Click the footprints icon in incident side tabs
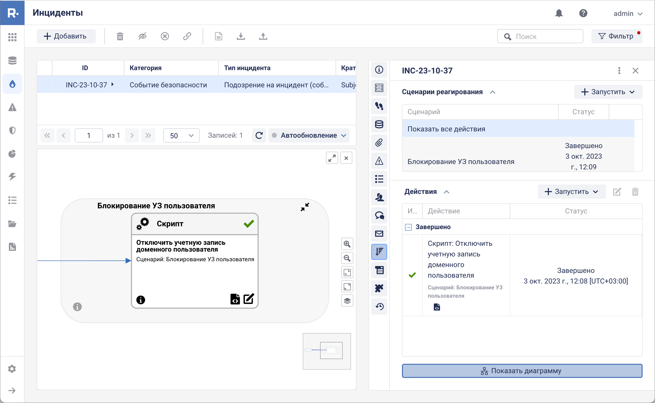This screenshot has width=655, height=403. 379,106
